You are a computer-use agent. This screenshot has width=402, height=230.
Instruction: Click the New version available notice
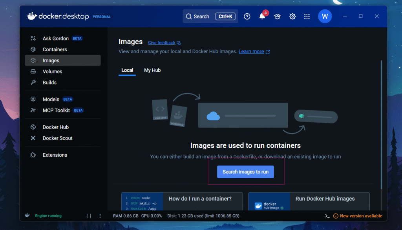point(358,216)
